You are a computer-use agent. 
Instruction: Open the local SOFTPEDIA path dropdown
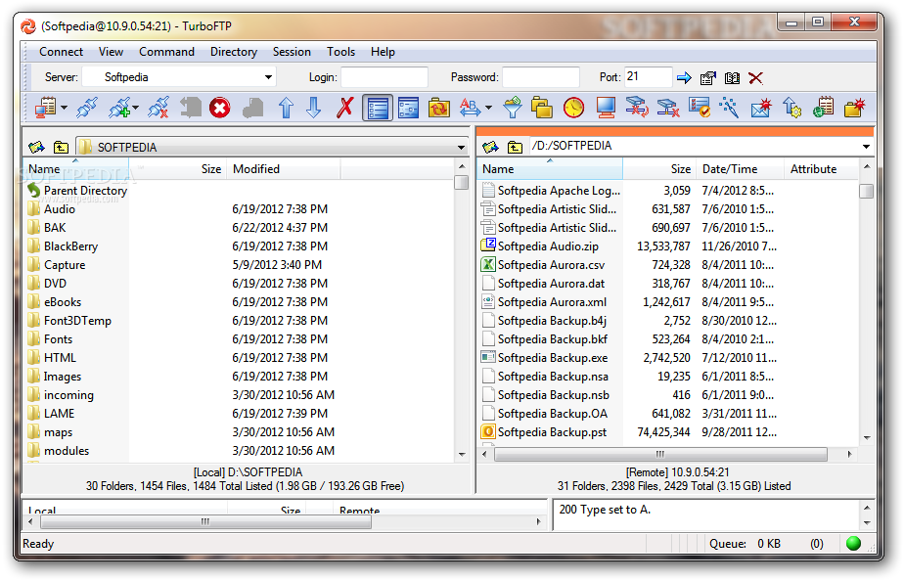click(x=461, y=148)
